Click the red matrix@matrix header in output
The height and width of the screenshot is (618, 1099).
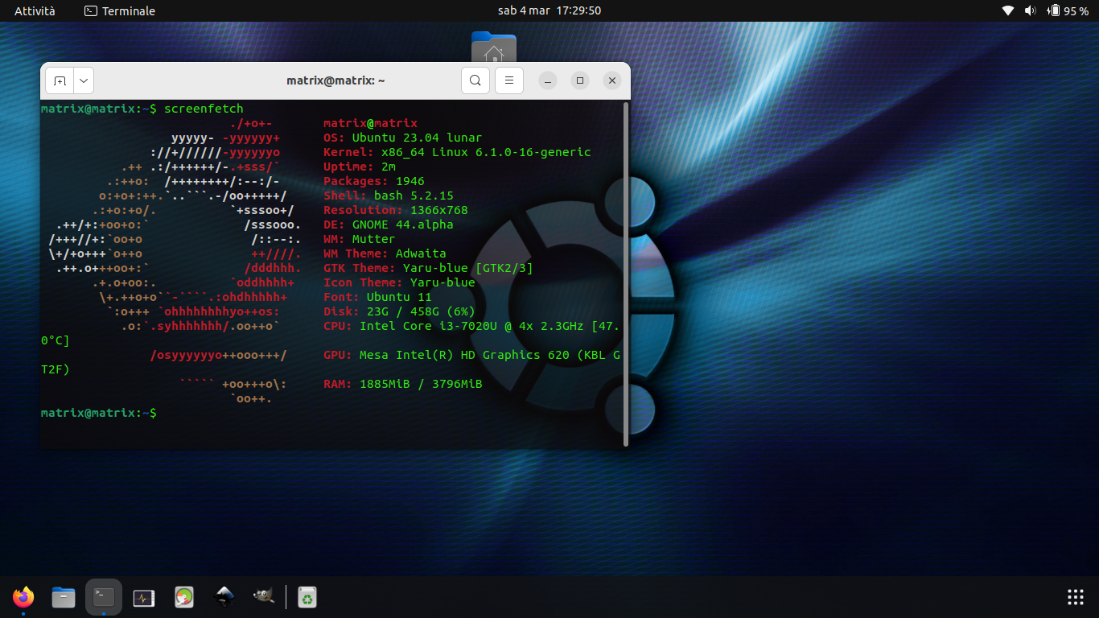click(370, 123)
